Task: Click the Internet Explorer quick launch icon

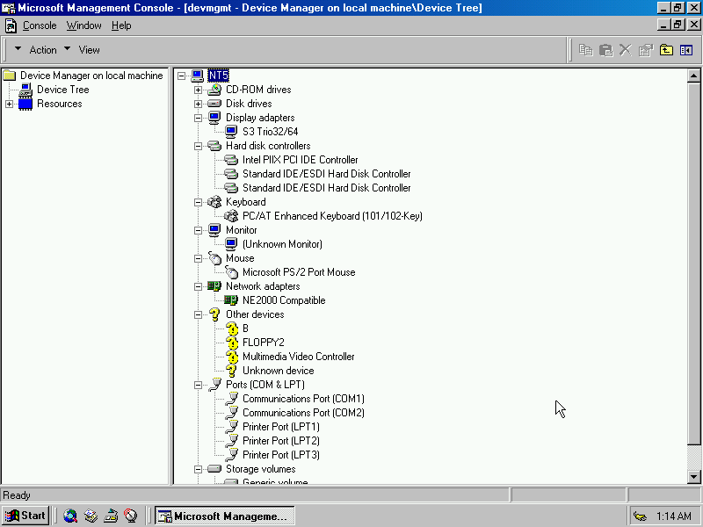Action: [x=70, y=516]
